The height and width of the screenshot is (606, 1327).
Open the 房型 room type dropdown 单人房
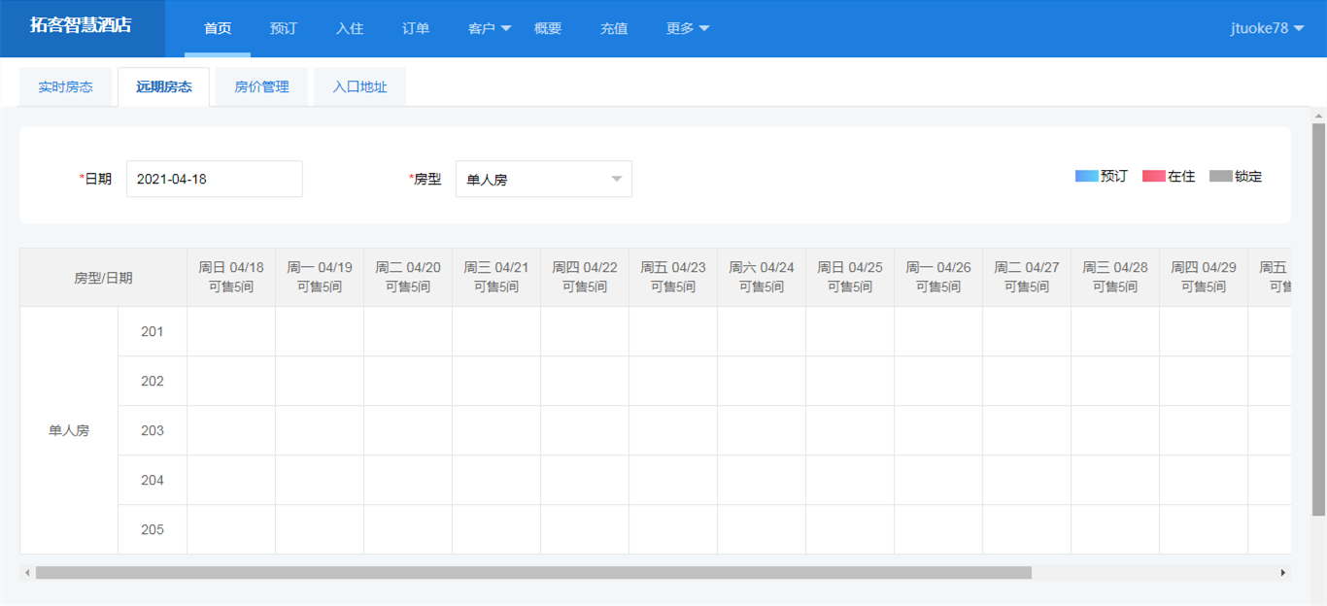point(544,179)
